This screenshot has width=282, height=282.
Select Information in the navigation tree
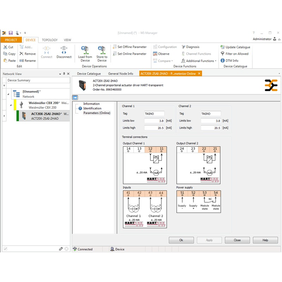[x=91, y=104]
